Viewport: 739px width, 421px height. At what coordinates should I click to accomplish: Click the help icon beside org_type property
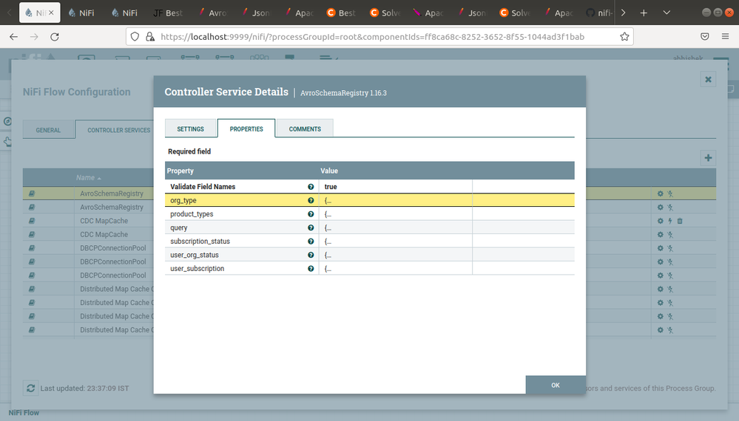[x=311, y=200]
